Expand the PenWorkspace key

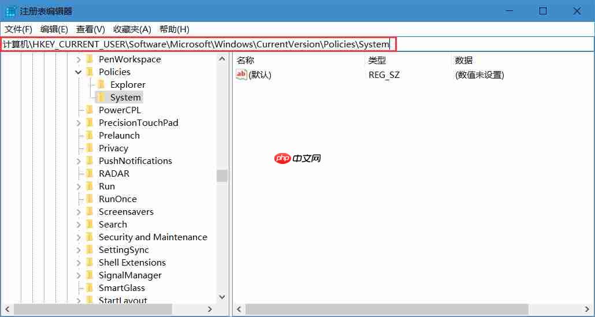click(79, 59)
